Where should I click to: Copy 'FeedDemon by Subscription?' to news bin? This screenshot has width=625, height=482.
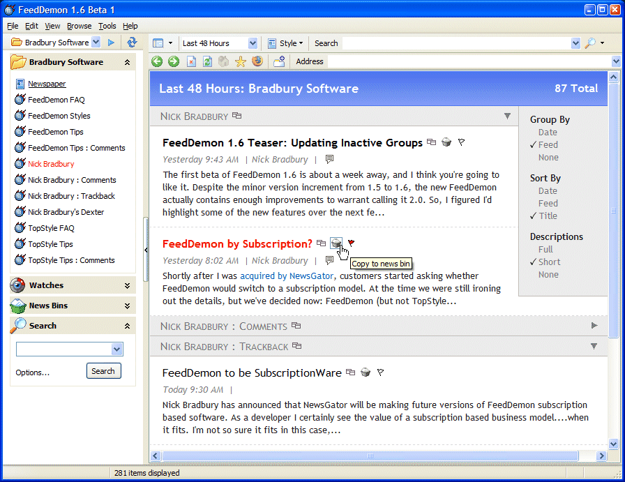point(336,243)
